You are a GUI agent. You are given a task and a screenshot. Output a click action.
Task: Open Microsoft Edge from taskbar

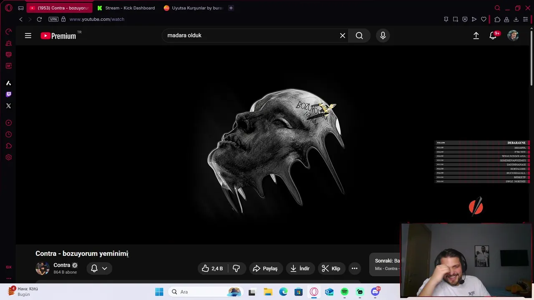pyautogui.click(x=283, y=292)
